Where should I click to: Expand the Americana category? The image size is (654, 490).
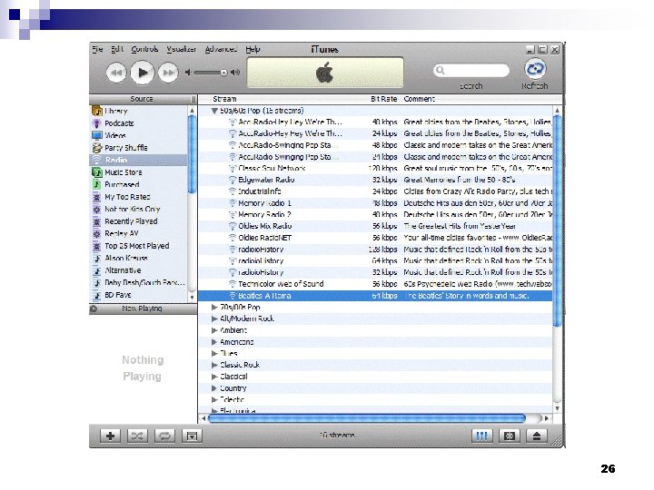click(214, 342)
